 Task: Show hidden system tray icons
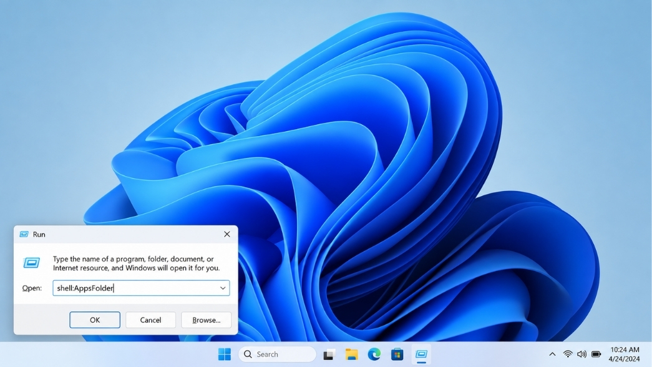tap(552, 354)
